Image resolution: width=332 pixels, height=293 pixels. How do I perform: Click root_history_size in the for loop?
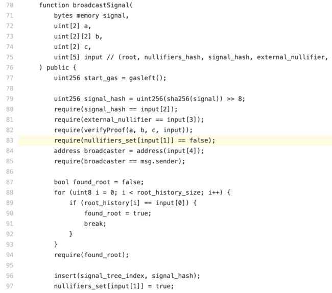[169, 192]
